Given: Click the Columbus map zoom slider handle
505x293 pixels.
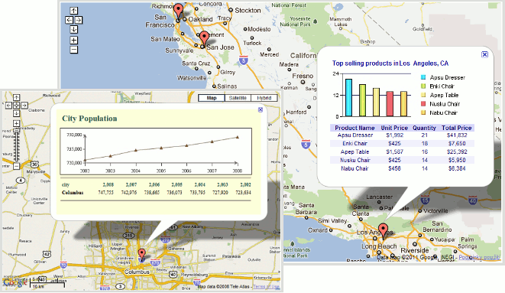Looking at the screenshot, I should tap(16, 131).
